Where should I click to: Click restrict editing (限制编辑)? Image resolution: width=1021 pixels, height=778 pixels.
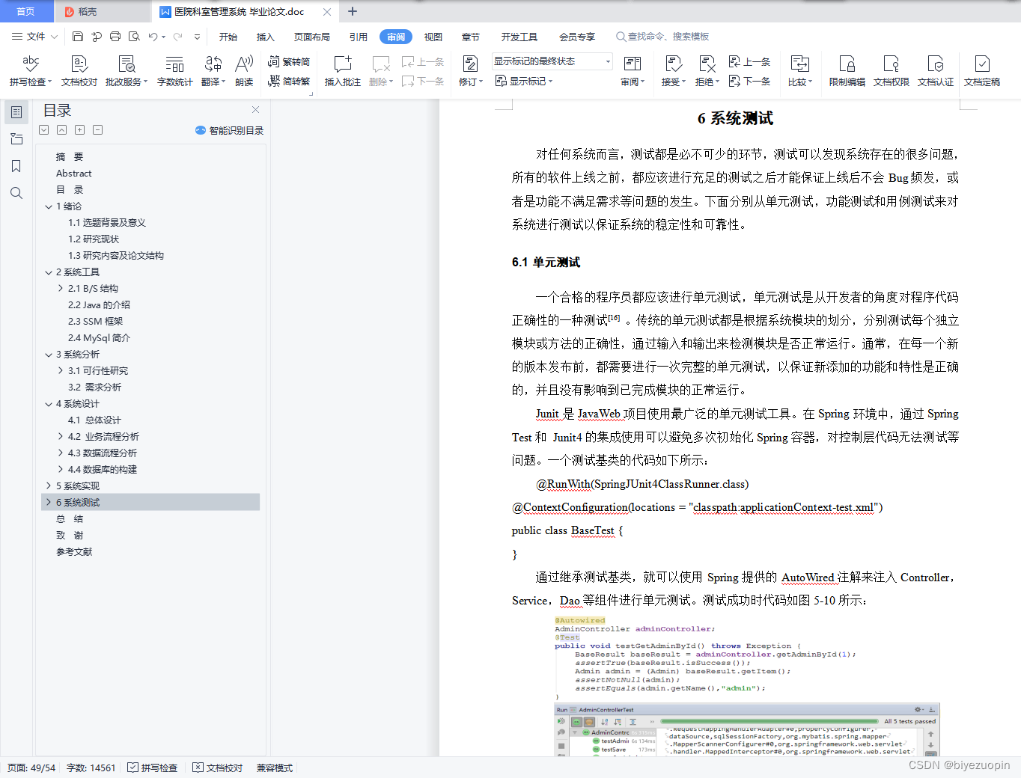pyautogui.click(x=847, y=71)
